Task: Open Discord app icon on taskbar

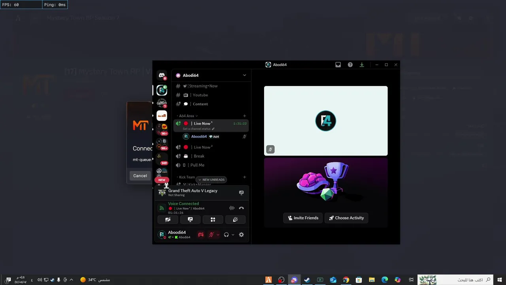Action: click(294, 280)
